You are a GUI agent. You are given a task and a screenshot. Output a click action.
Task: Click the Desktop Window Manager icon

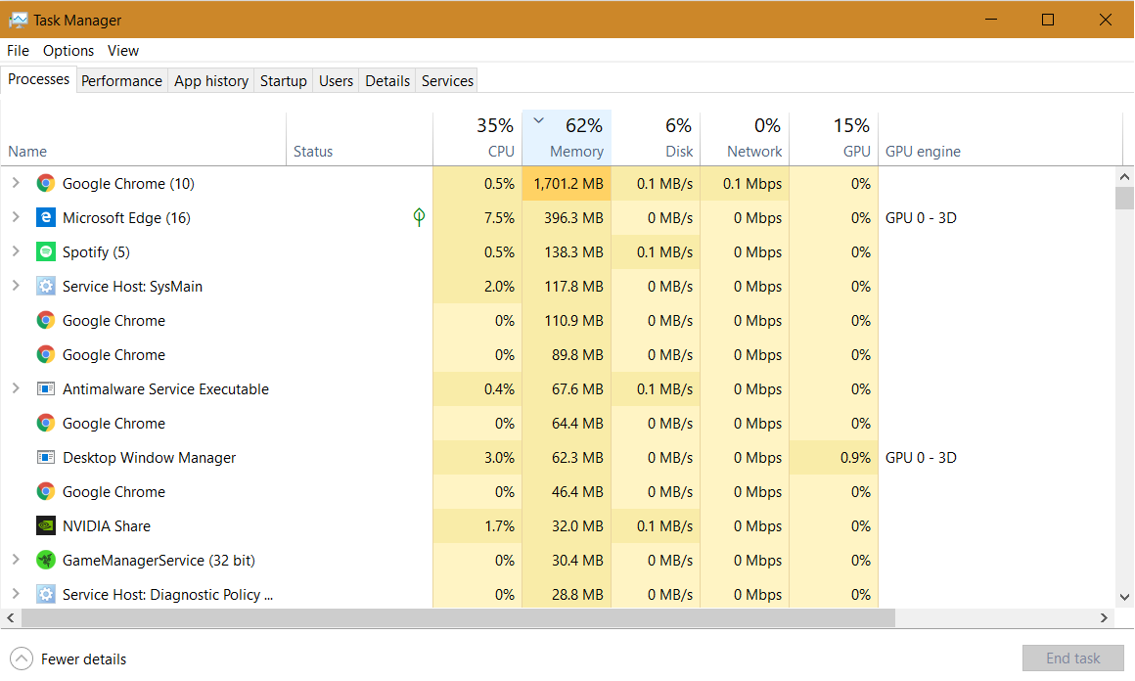click(x=46, y=457)
